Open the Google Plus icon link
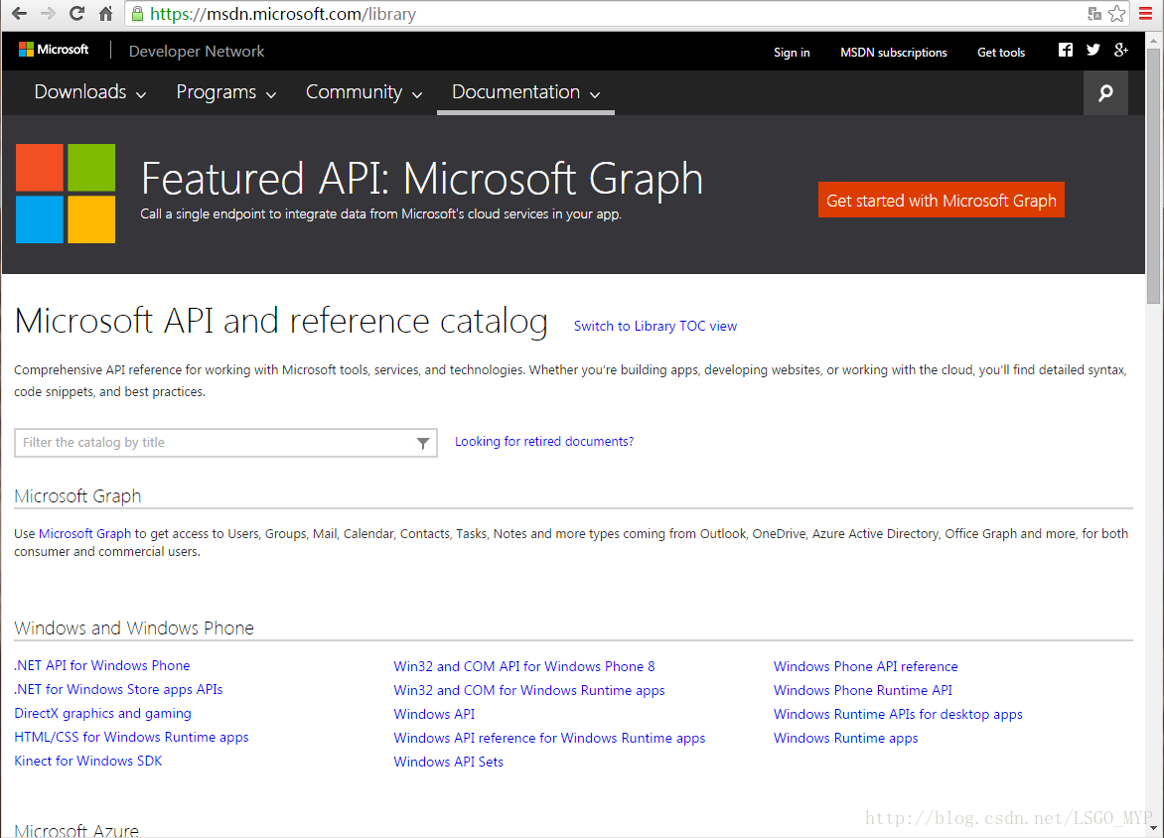Image resolution: width=1164 pixels, height=838 pixels. pyautogui.click(x=1121, y=50)
